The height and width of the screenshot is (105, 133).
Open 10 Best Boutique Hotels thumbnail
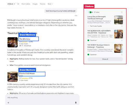point(118,48)
